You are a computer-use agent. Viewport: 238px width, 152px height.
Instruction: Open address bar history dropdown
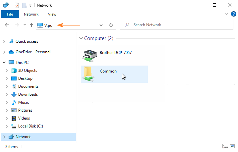pyautogui.click(x=101, y=25)
